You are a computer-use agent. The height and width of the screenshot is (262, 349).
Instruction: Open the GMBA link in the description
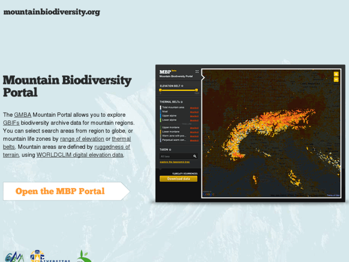tap(23, 115)
